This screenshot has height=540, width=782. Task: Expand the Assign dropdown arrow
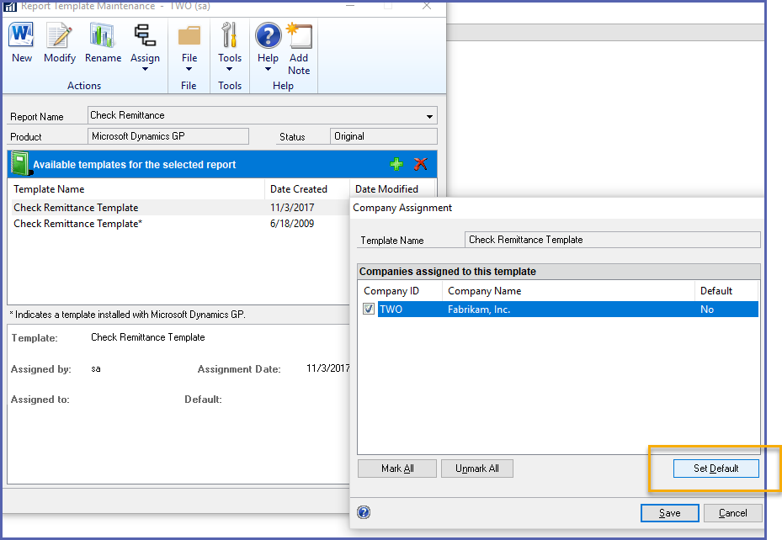pos(145,69)
